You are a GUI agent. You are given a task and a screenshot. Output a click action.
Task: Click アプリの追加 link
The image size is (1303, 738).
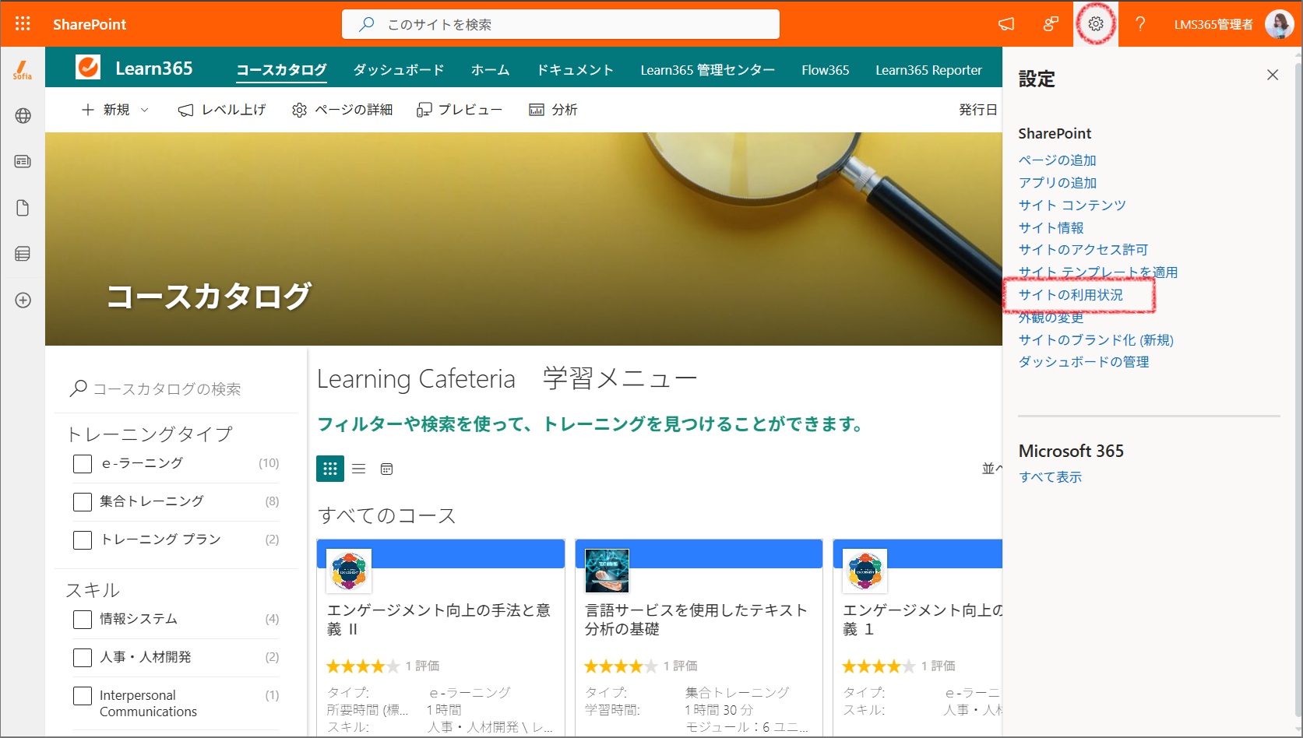click(x=1057, y=182)
